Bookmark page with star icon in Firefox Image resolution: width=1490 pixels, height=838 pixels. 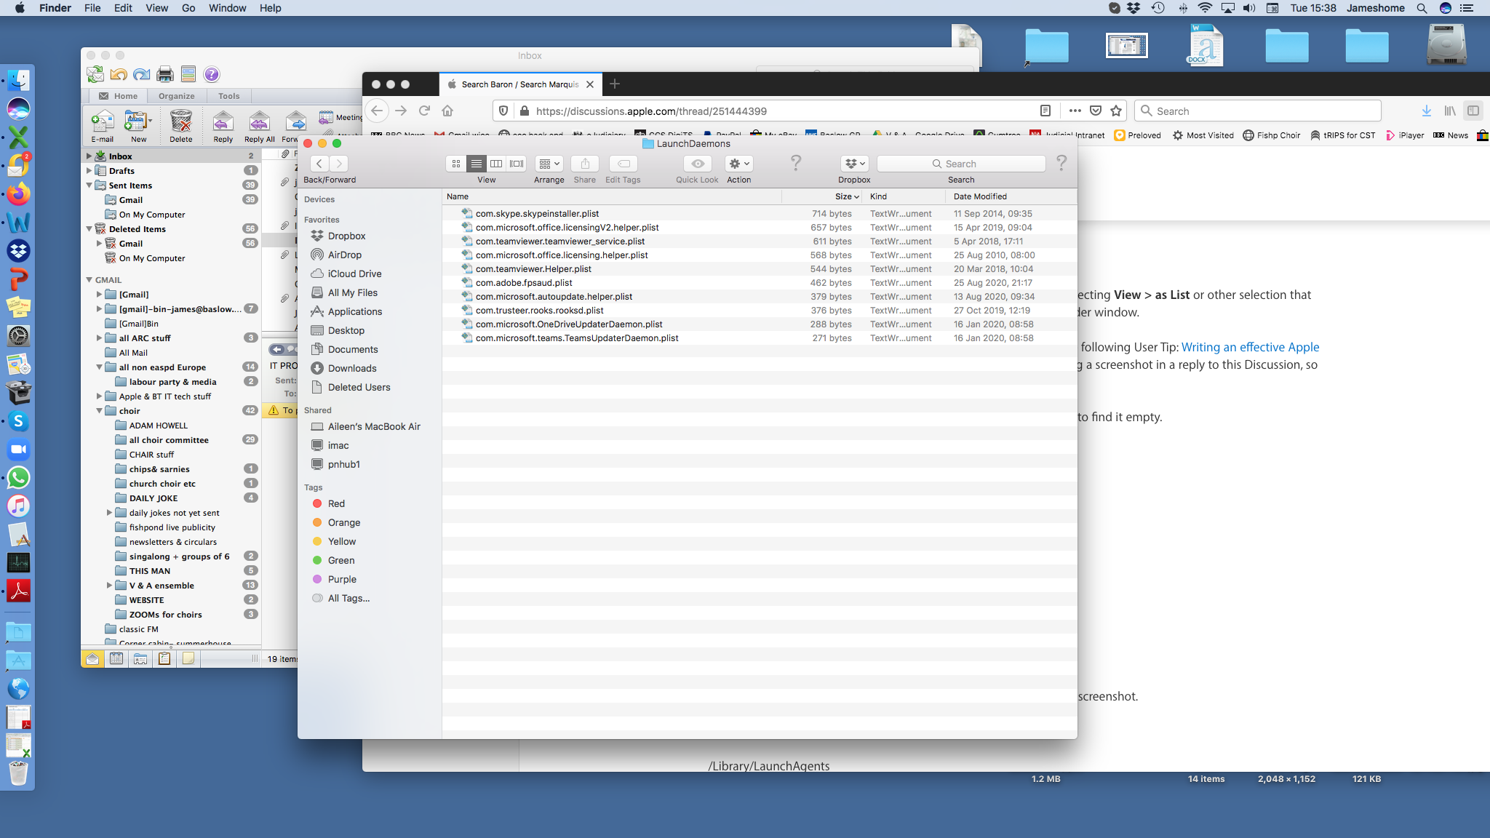[x=1116, y=111]
